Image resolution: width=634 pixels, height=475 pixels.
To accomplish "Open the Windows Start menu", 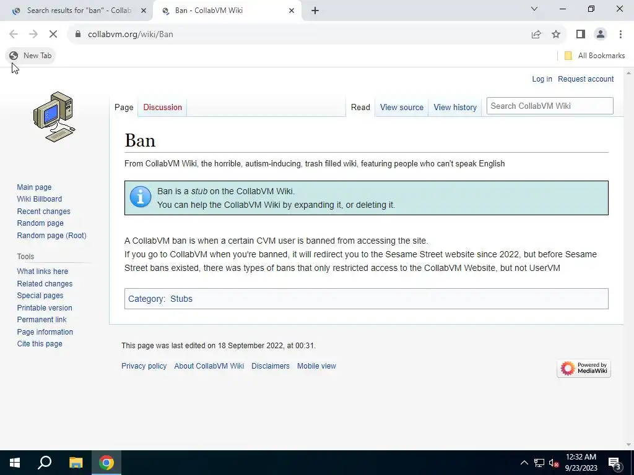I will (x=15, y=463).
